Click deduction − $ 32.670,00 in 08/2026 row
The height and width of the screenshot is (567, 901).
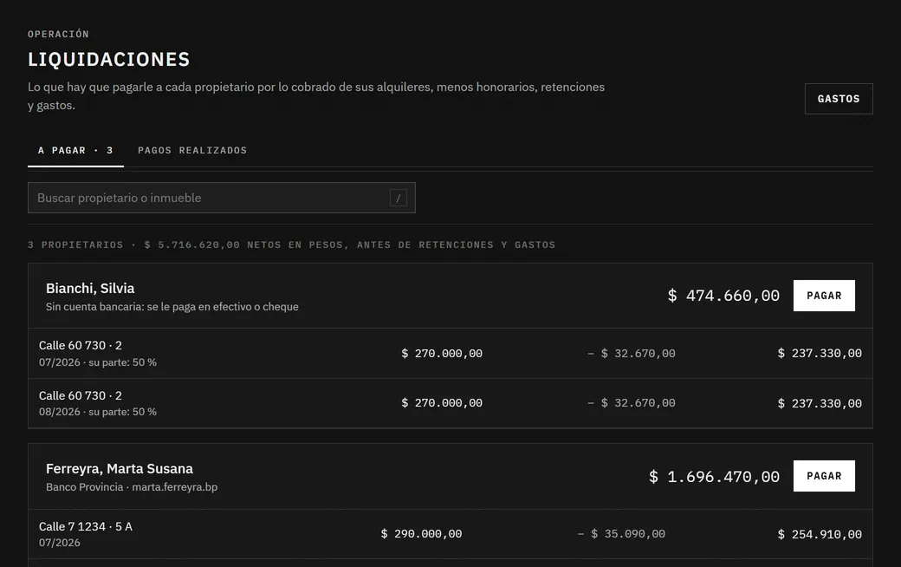point(631,403)
